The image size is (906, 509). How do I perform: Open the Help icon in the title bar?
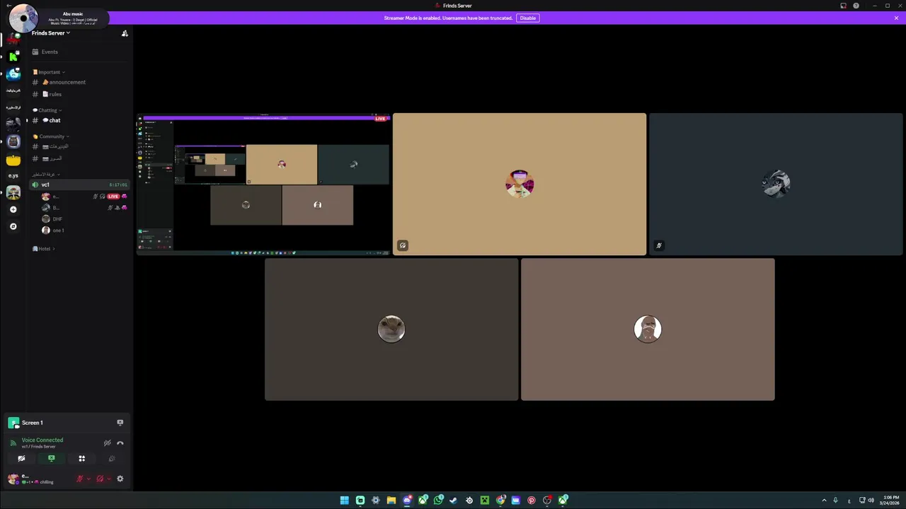[x=856, y=6]
